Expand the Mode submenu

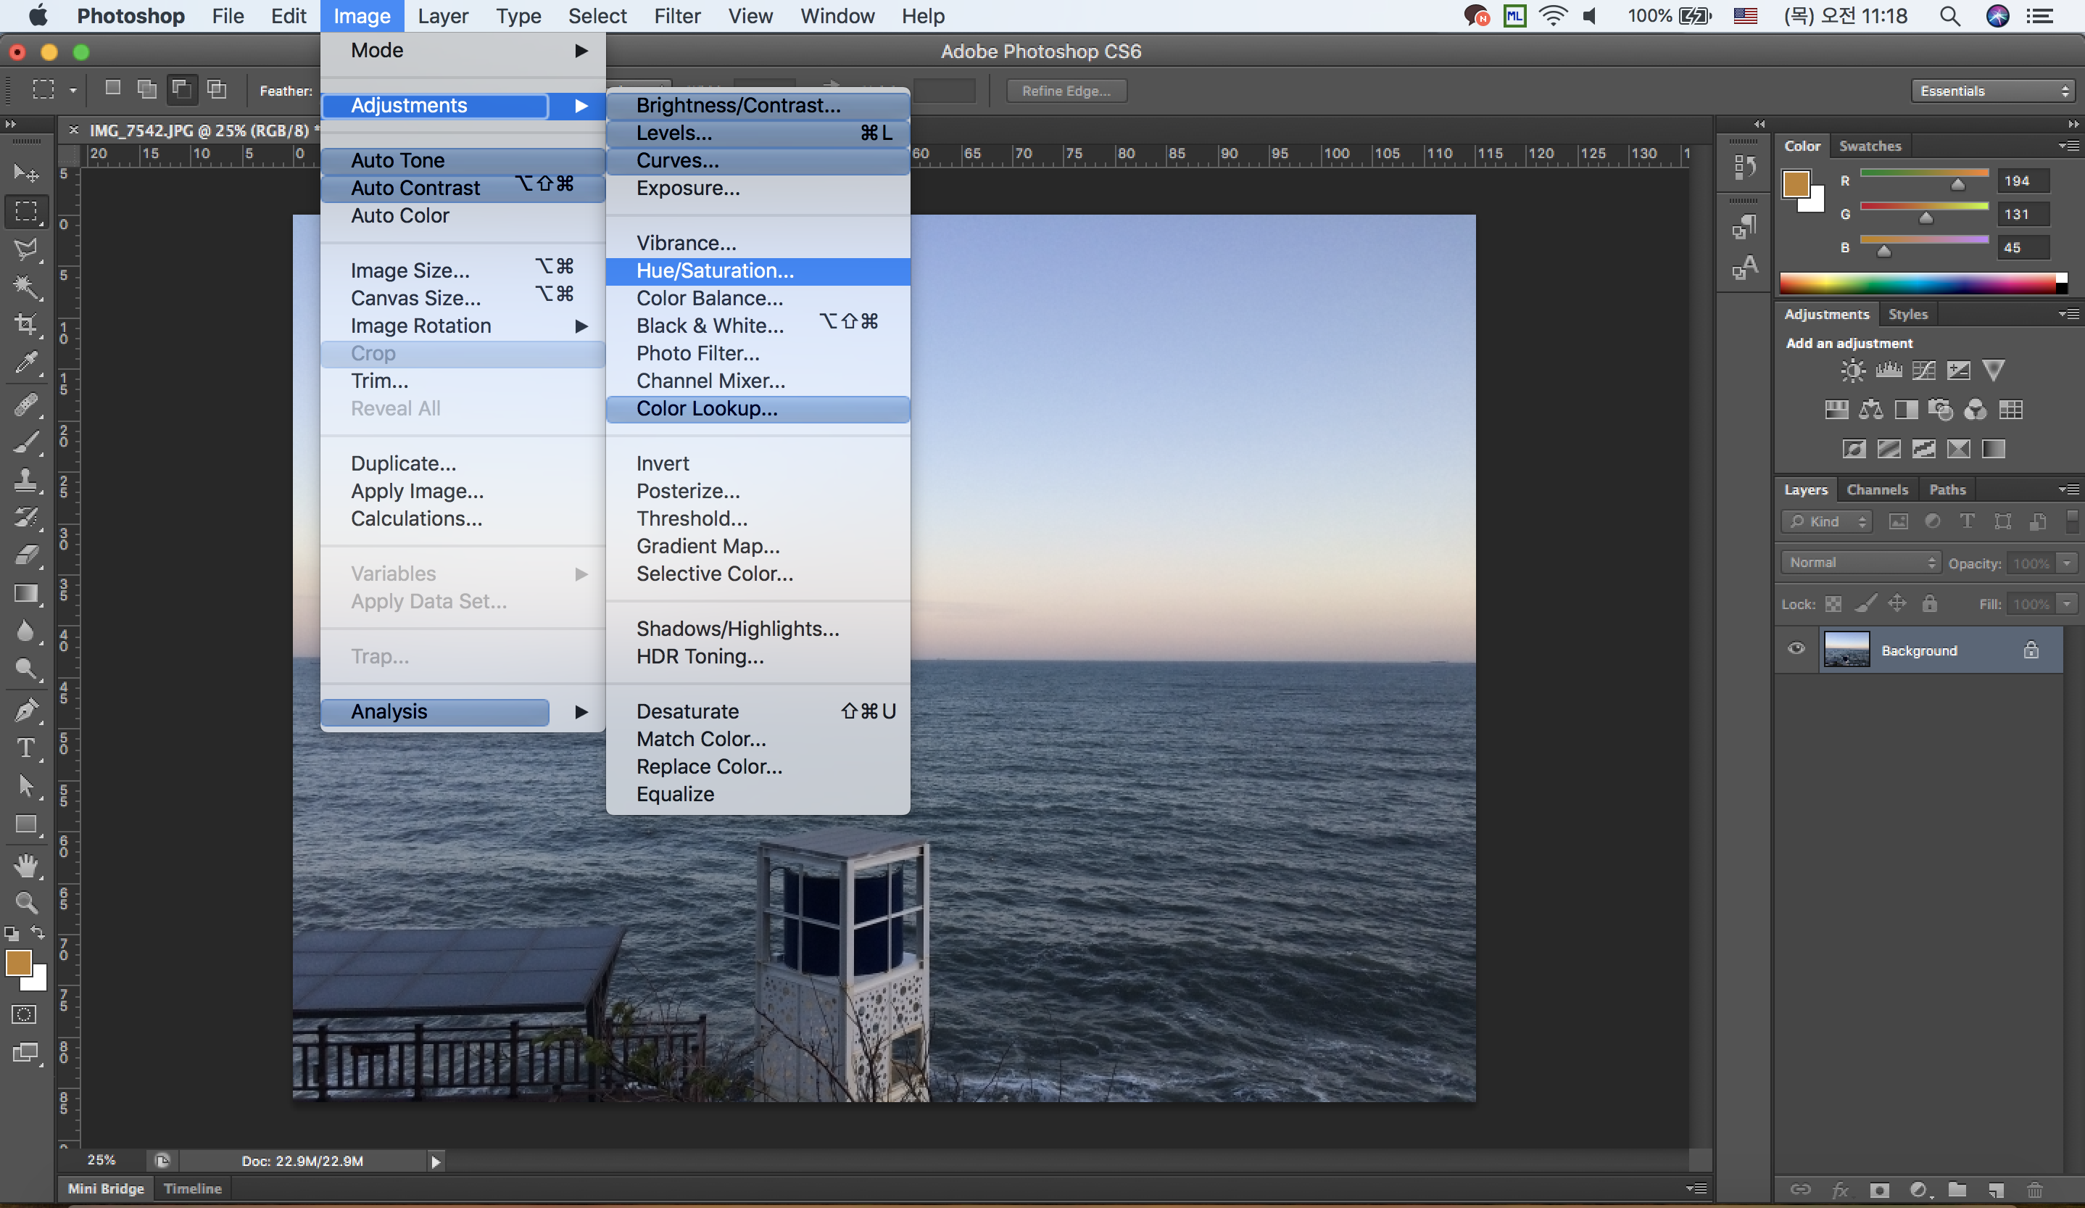463,51
